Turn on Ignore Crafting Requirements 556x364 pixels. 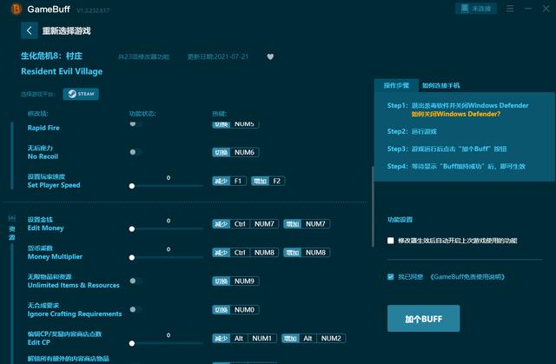coord(135,309)
